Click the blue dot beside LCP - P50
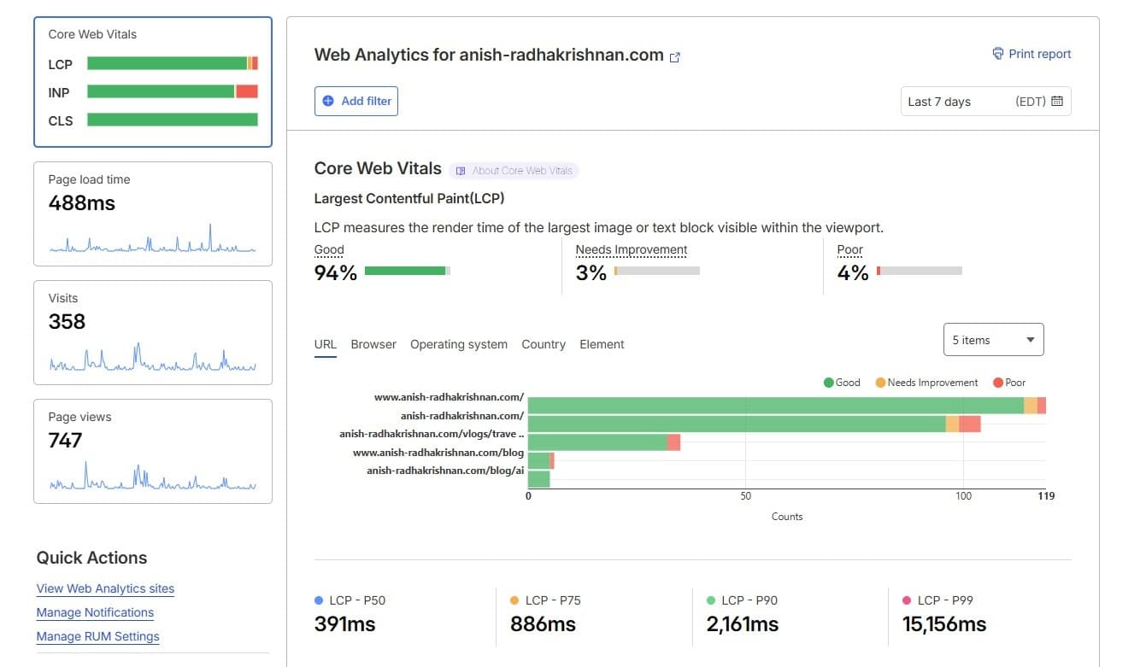The width and height of the screenshot is (1146, 667). [319, 600]
